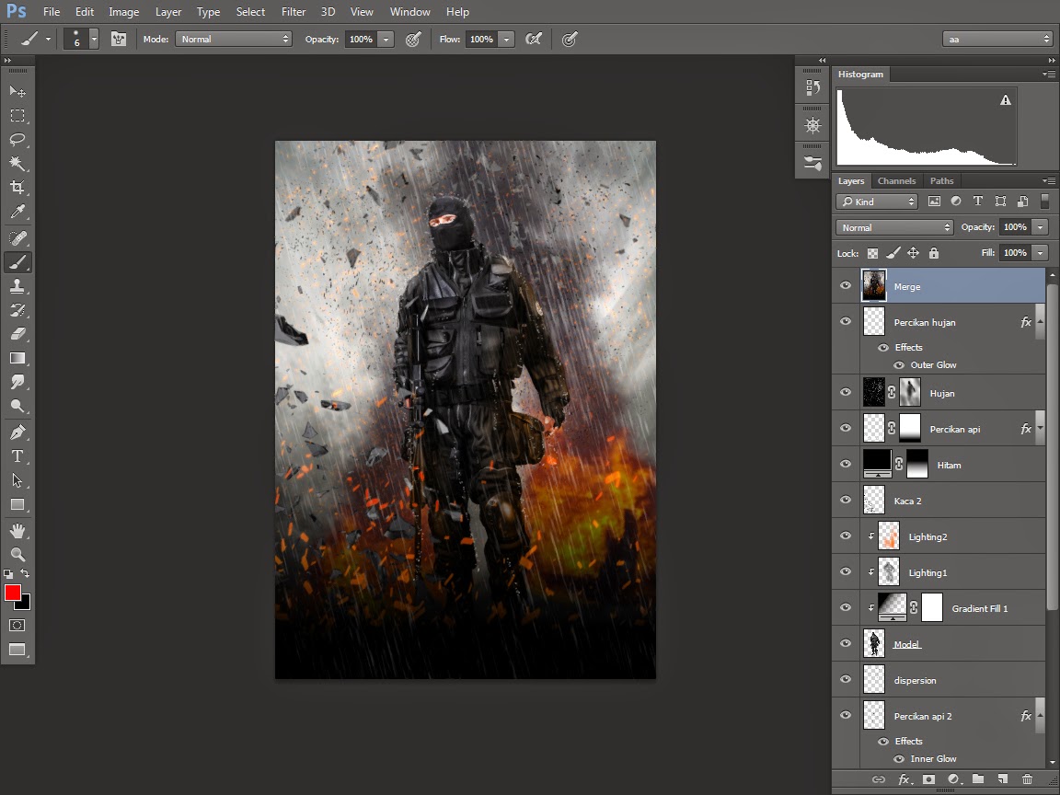Screen dimensions: 1060x795
Task: Activate the Horizontal Type tool
Action: (17, 456)
